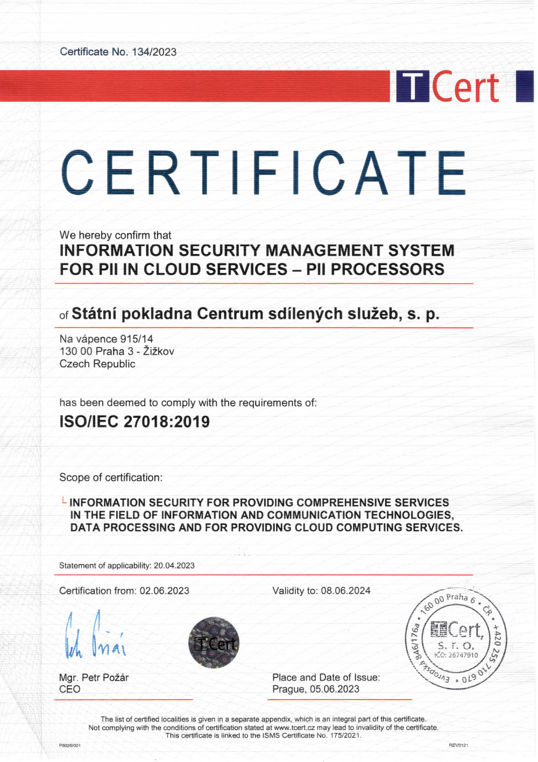Screen dimensions: 538x762
Task: Click footer line about 'list of certified localities'
Action: point(264,719)
